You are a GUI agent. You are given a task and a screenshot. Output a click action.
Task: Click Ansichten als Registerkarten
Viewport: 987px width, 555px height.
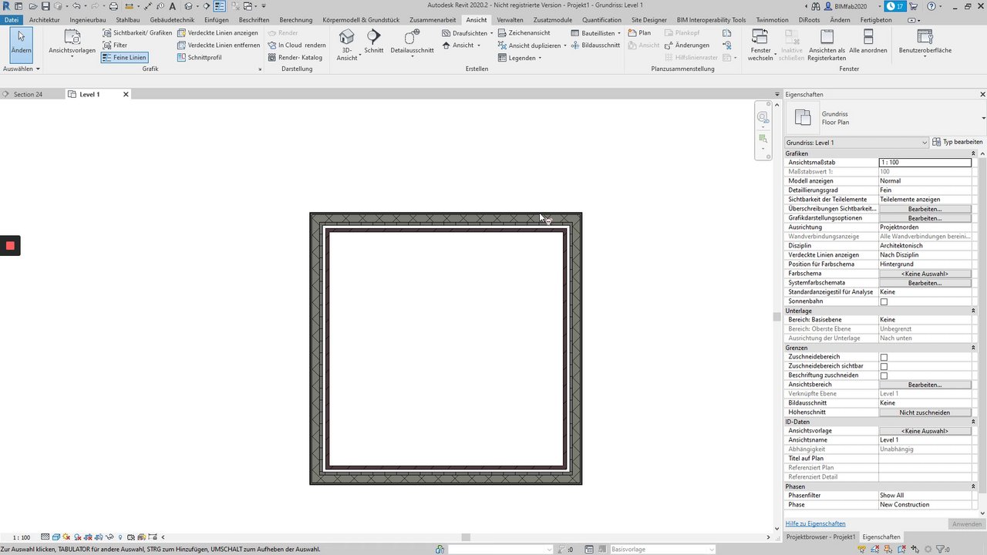827,45
